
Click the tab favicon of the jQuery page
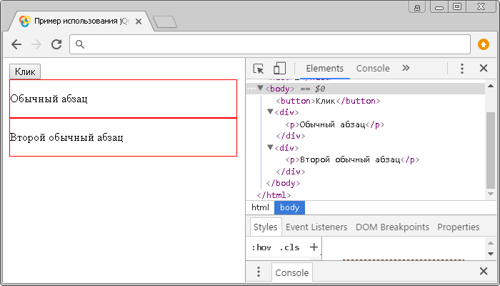tap(24, 21)
